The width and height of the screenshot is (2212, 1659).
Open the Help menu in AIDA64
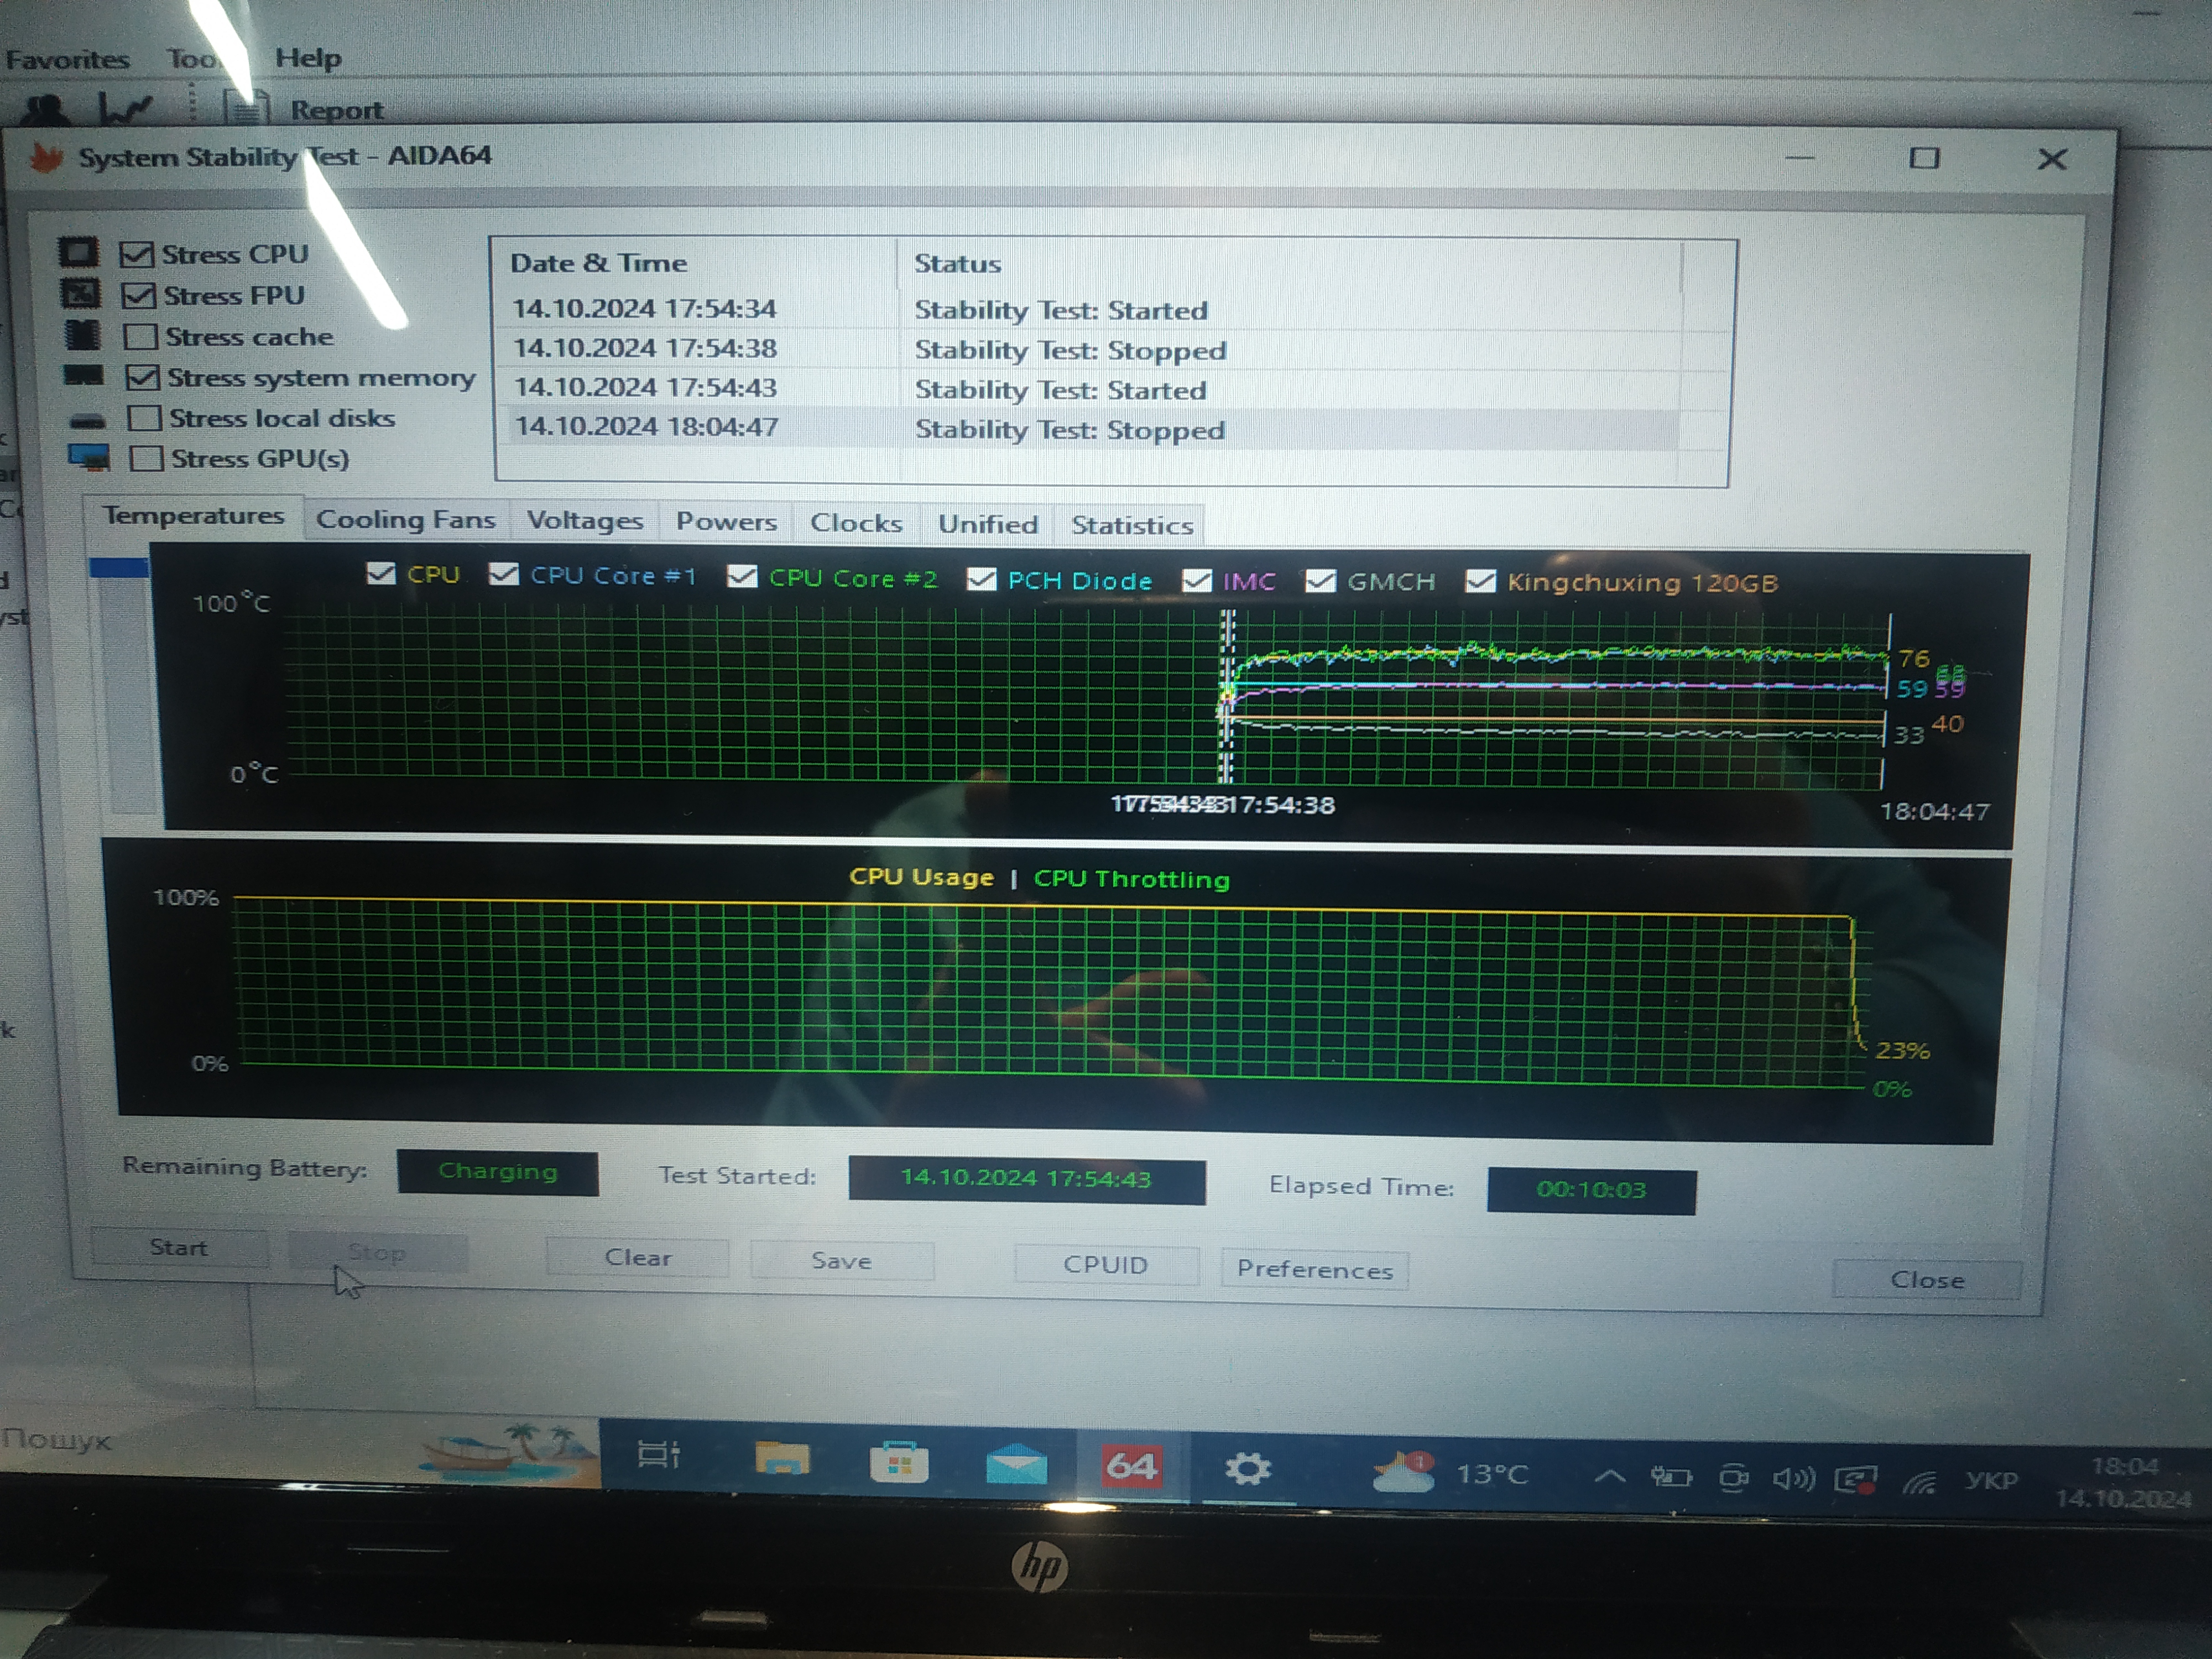pos(308,58)
